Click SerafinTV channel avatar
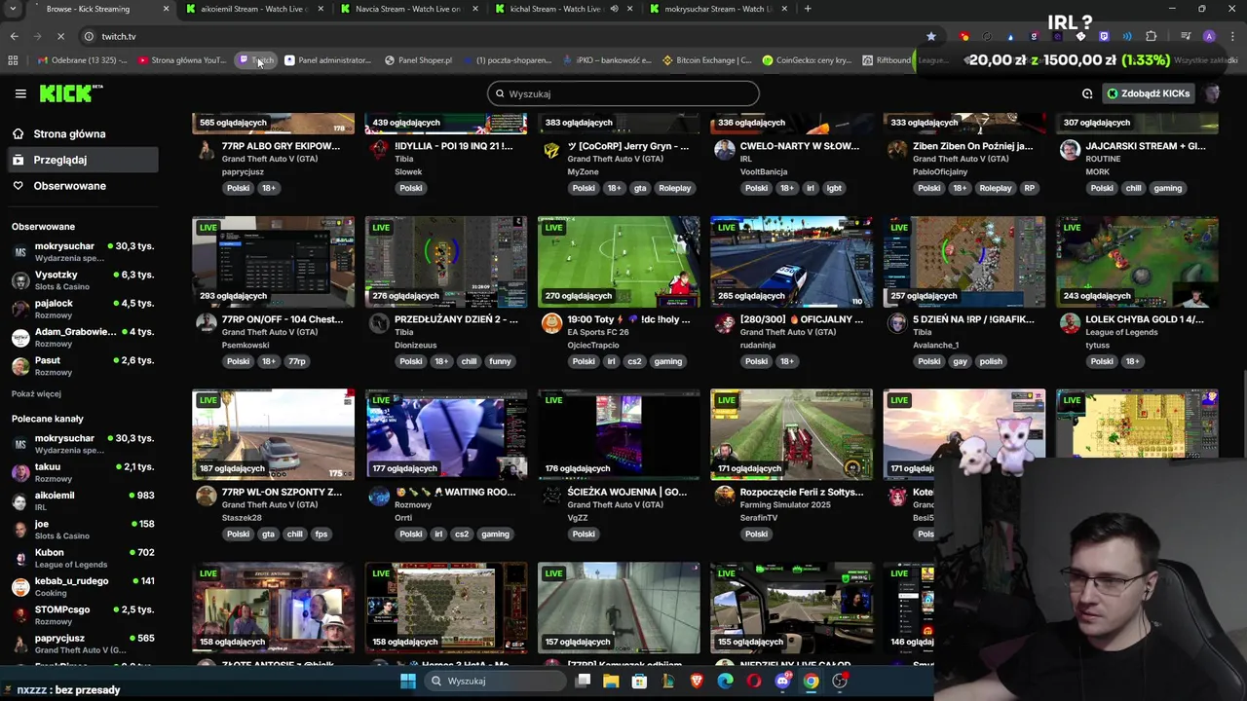 pos(724,496)
